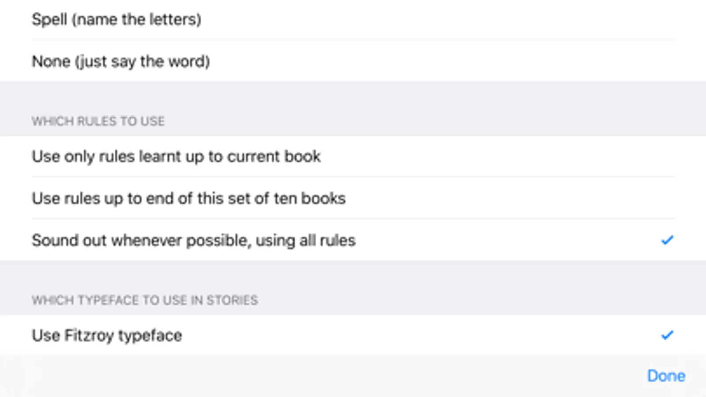Click the blue checkmark beside Sound out option
The image size is (706, 397).
(667, 240)
